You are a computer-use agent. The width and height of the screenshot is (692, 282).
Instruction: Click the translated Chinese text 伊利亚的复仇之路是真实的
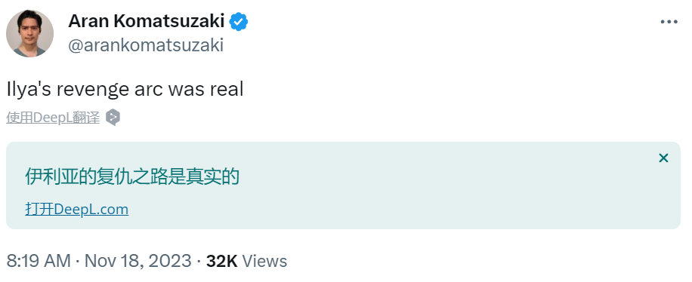[x=132, y=176]
